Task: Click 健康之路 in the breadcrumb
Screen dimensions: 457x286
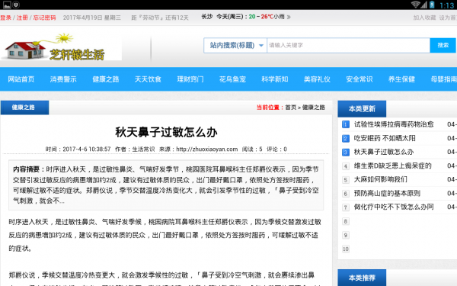Action: click(x=313, y=108)
